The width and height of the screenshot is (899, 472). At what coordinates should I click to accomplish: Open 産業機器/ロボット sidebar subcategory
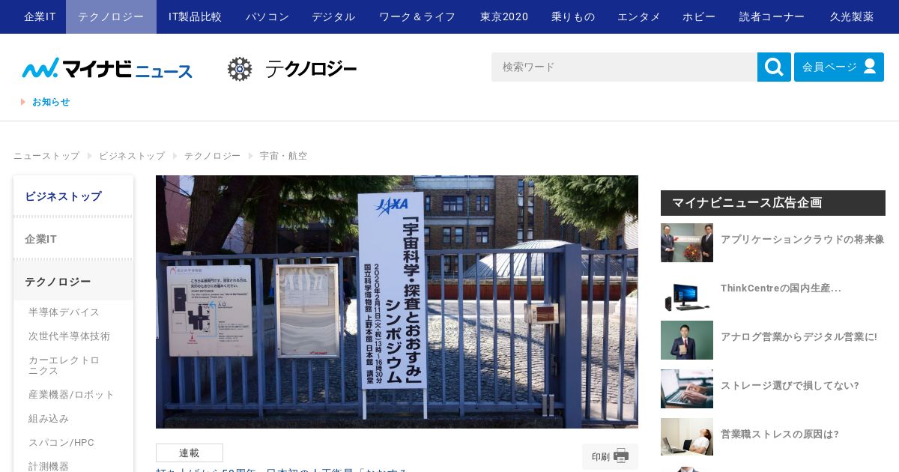[x=72, y=395]
